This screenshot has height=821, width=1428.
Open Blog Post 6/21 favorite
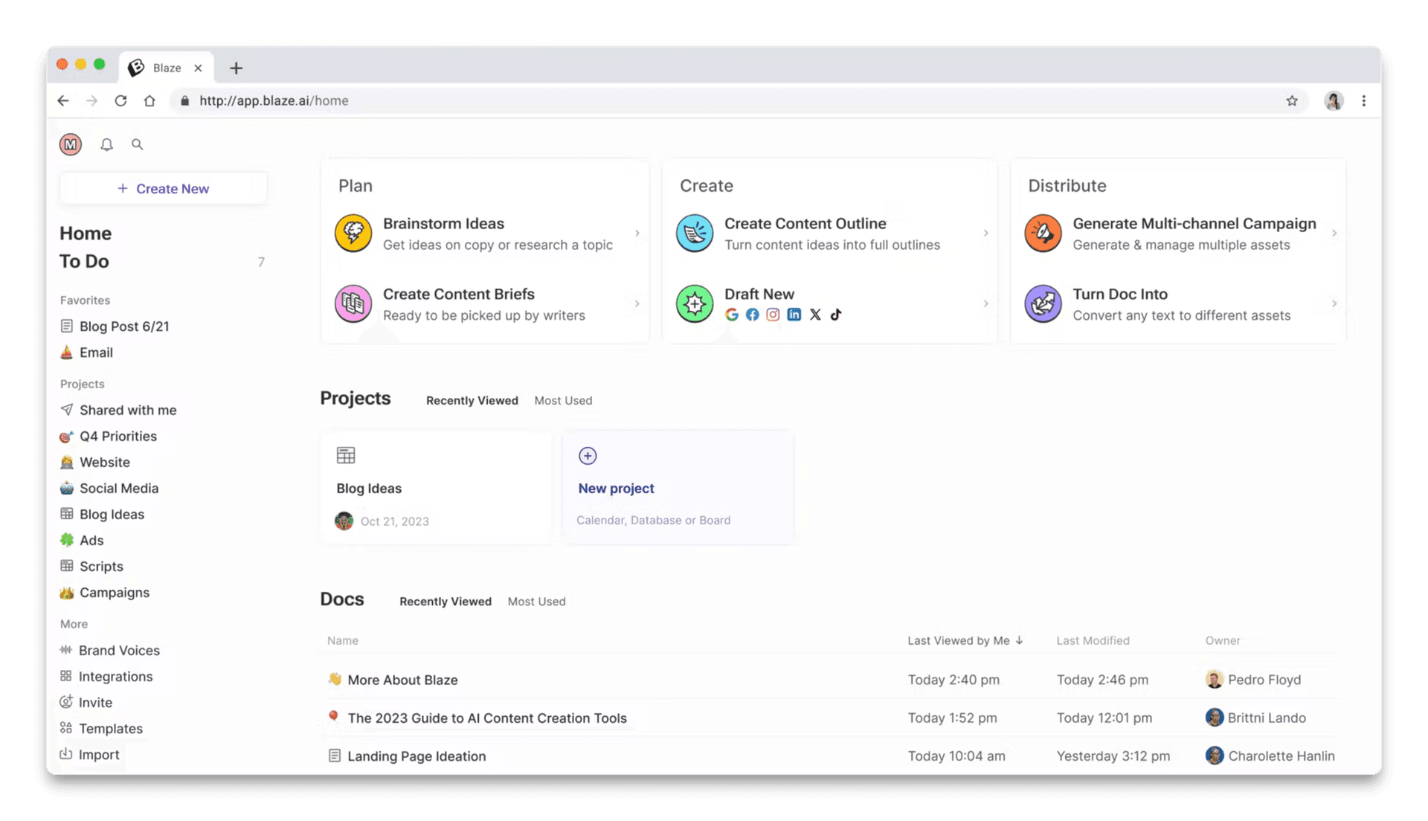point(115,326)
